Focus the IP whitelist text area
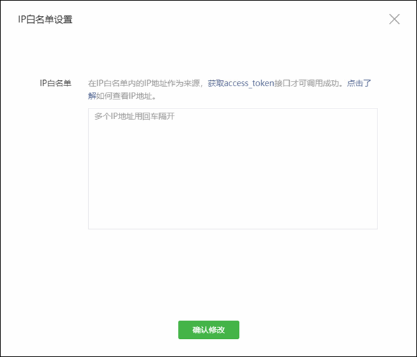Image resolution: width=417 pixels, height=357 pixels. coord(233,168)
